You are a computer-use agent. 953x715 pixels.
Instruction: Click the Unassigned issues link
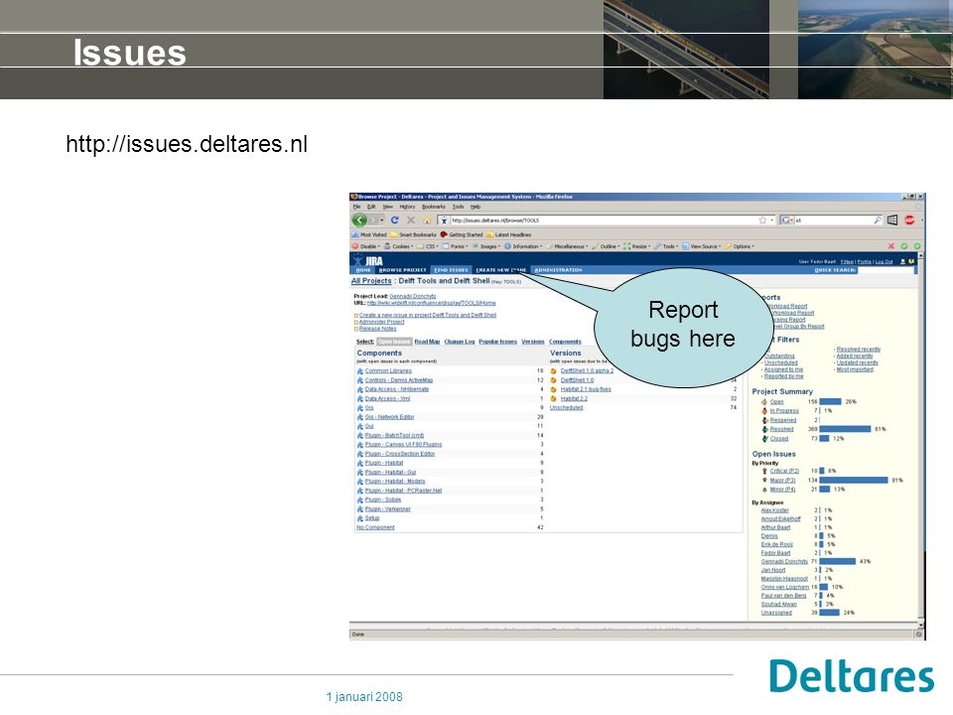(x=776, y=613)
